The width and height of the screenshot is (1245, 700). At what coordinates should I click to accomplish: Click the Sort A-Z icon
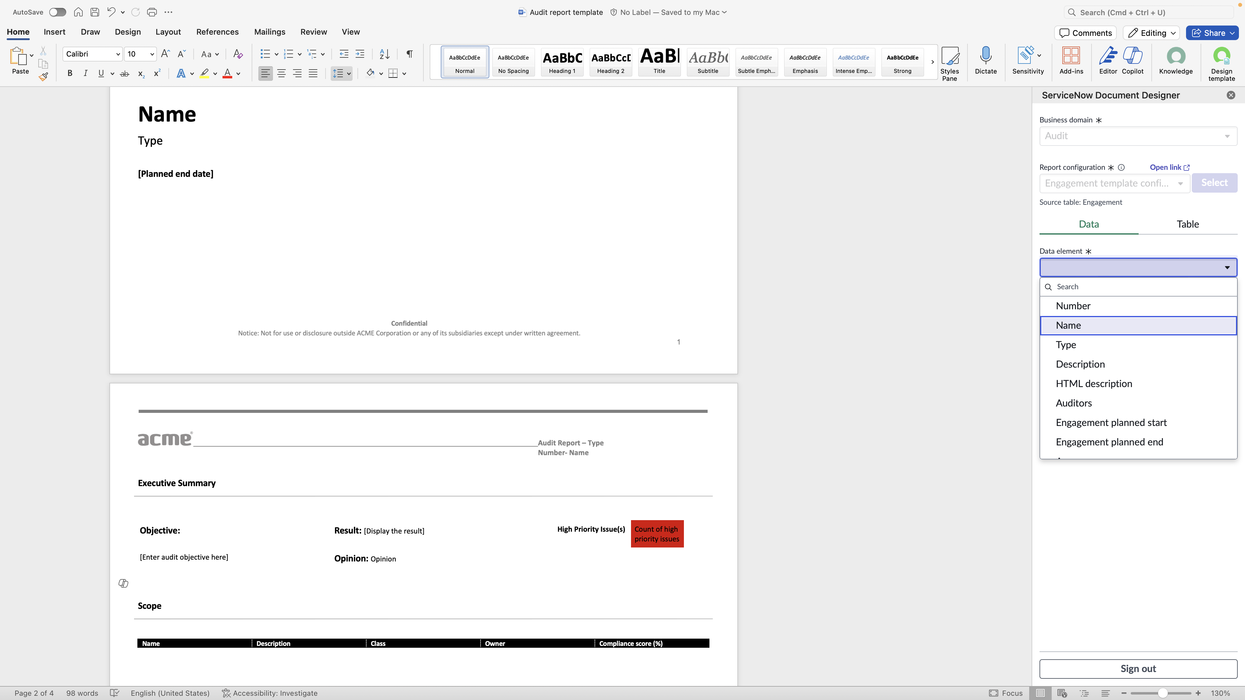pos(384,53)
